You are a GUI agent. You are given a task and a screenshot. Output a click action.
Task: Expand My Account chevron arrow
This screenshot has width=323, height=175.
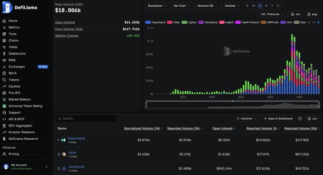pos(47,166)
